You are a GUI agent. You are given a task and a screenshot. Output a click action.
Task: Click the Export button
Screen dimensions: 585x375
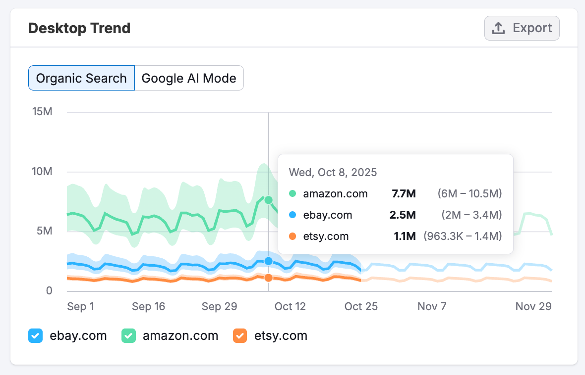(522, 28)
